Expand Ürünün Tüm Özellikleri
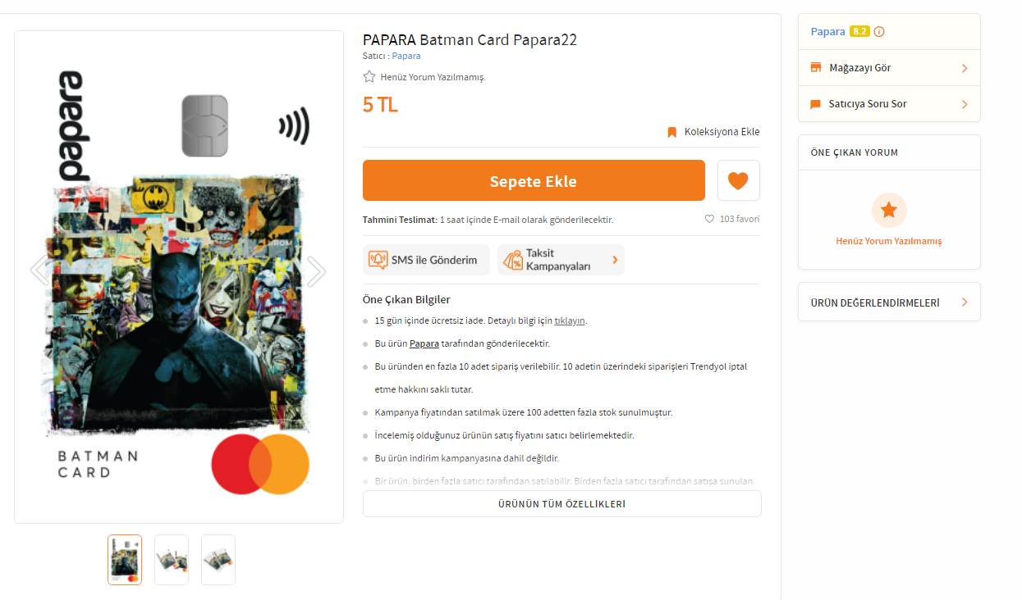Image resolution: width=1022 pixels, height=600 pixels. pos(561,504)
